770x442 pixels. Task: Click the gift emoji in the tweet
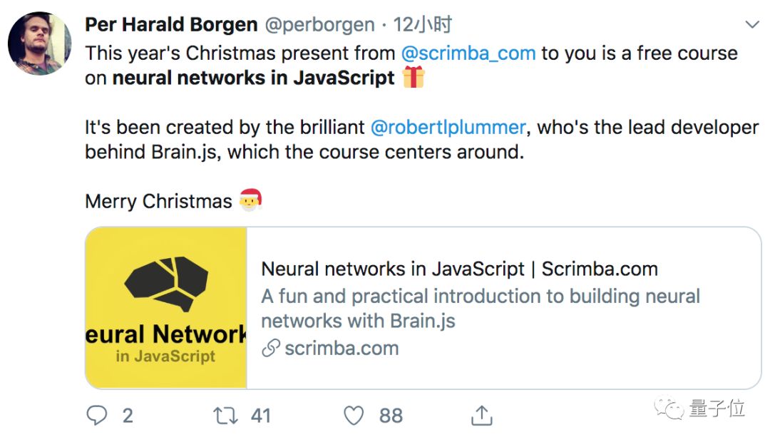tap(414, 77)
